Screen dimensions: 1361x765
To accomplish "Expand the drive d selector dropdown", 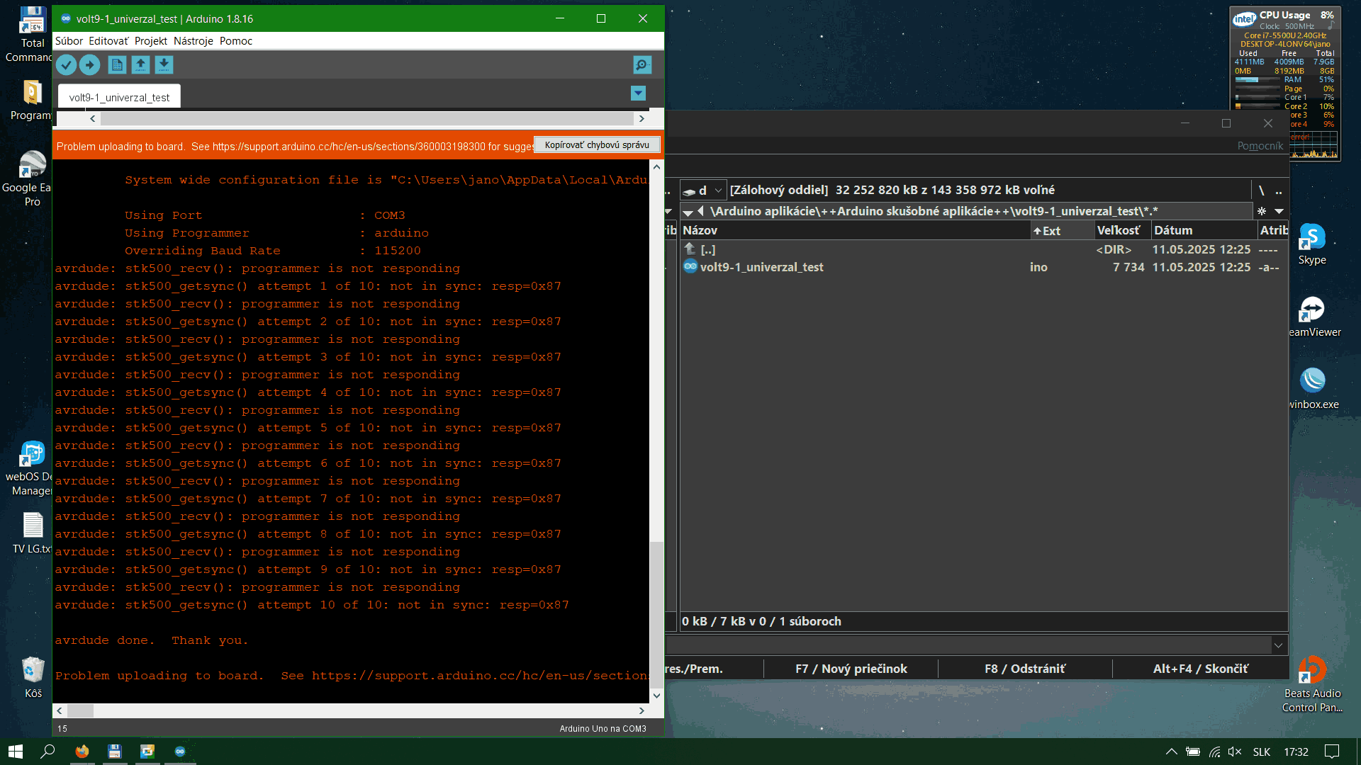I will [x=718, y=190].
